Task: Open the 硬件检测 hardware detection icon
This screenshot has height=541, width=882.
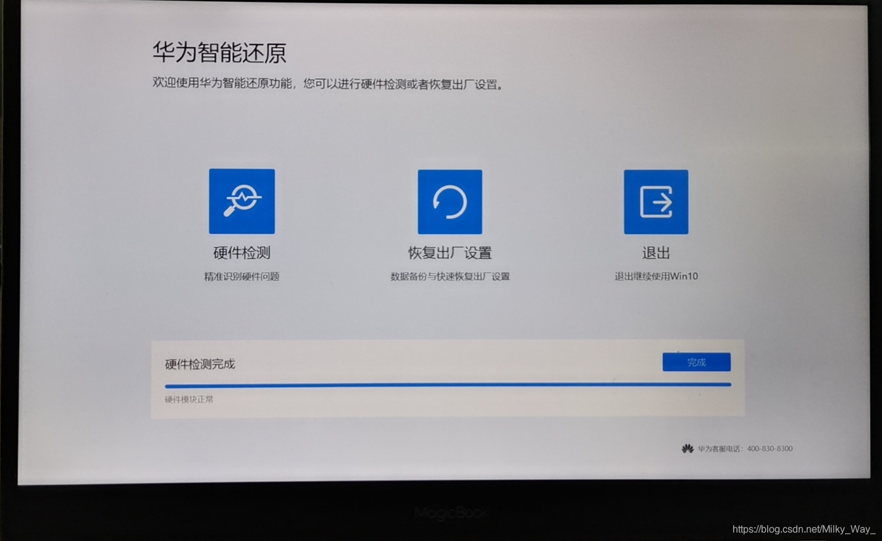Action: click(241, 201)
